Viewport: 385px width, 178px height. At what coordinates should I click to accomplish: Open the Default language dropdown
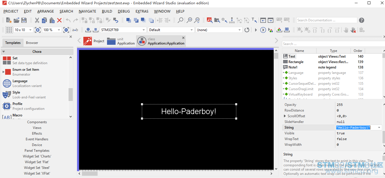point(192,30)
